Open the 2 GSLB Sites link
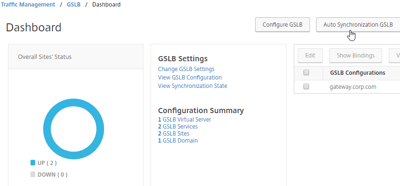The width and height of the screenshot is (400, 186). tap(174, 133)
